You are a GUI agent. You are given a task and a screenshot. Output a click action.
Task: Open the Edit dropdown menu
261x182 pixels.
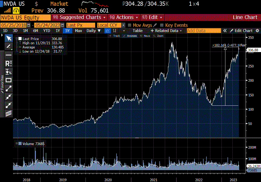[152, 17]
